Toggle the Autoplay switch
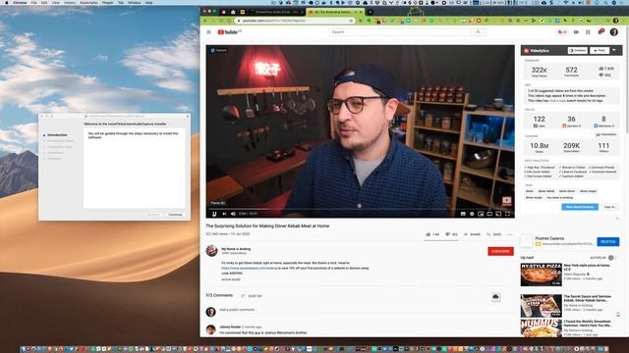 611,258
